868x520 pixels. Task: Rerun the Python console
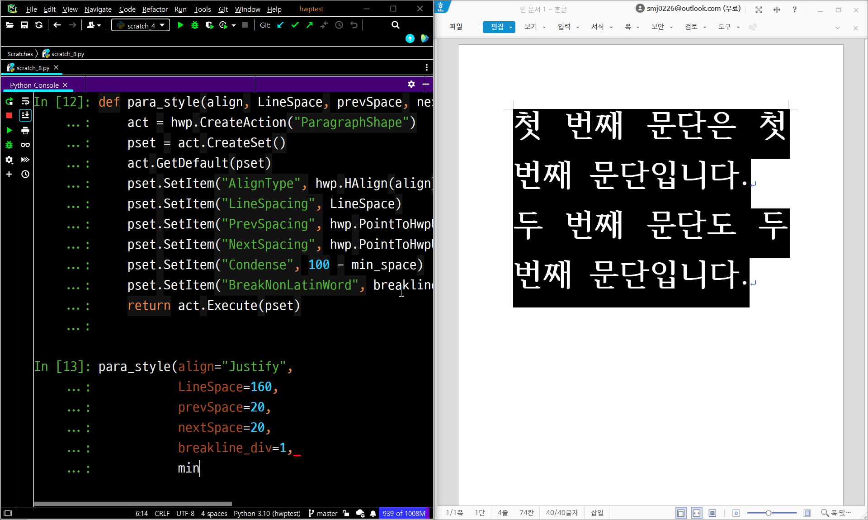9,101
